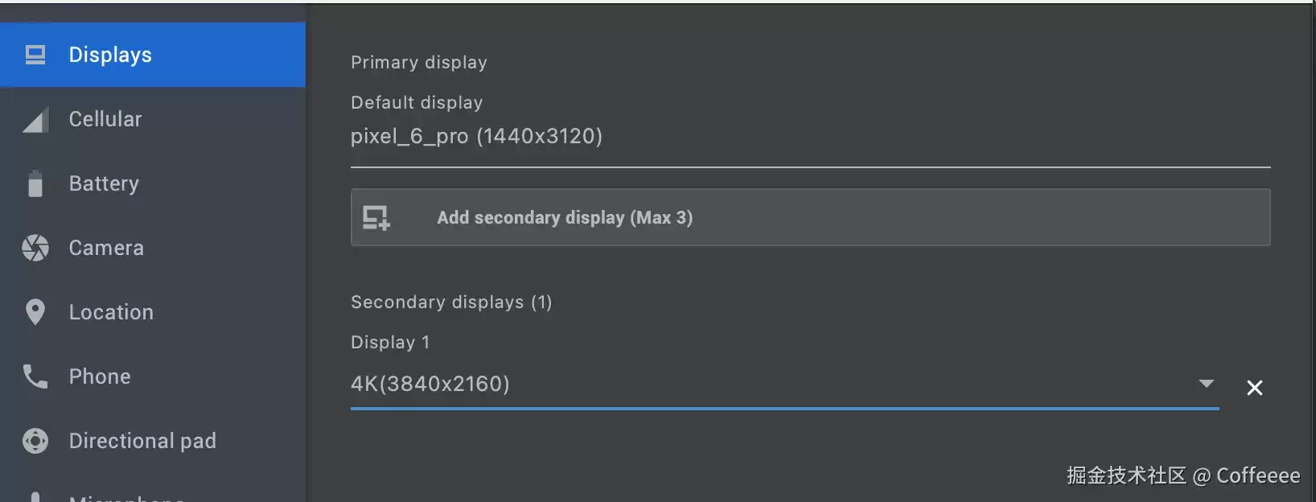Click the Battery icon in sidebar
Viewport: 1316px width, 502px height.
(35, 183)
